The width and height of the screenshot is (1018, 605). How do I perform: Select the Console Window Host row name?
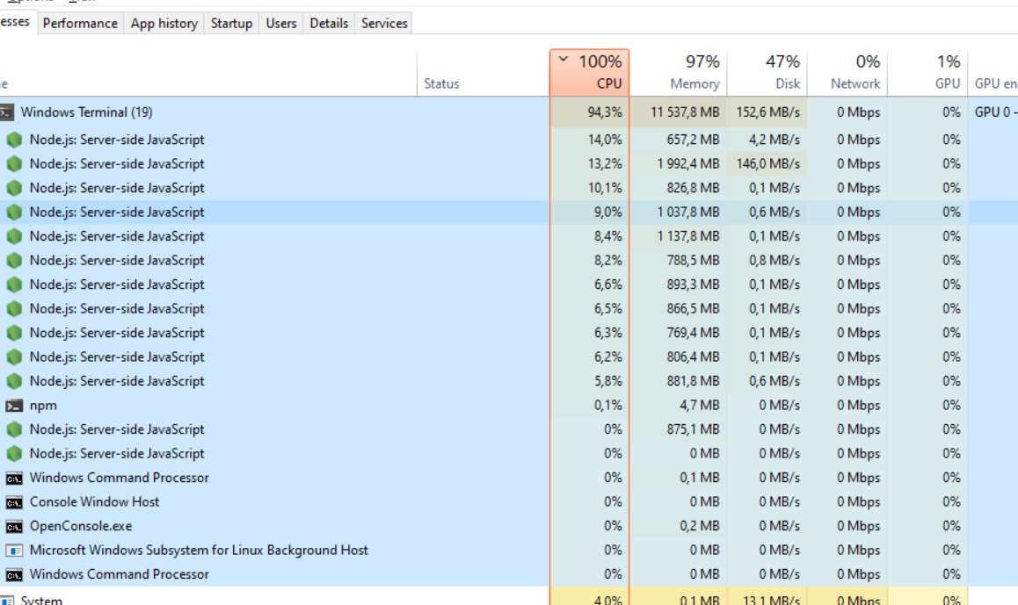[x=94, y=502]
